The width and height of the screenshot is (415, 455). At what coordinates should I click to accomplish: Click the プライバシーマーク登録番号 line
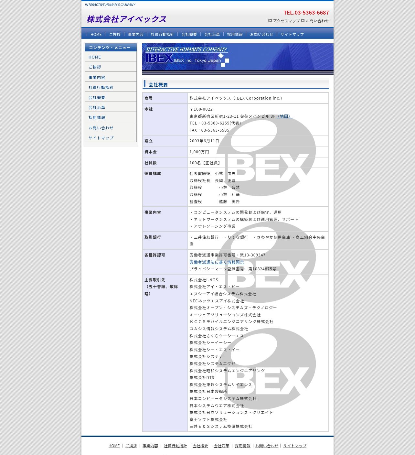(x=233, y=269)
